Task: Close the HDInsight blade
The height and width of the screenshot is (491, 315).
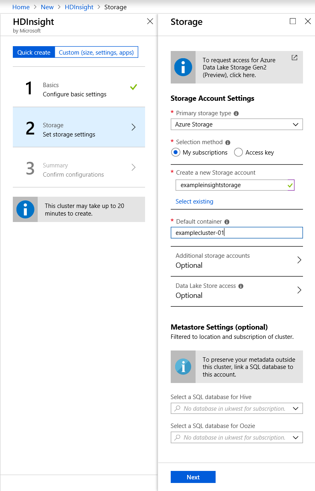Action: tap(150, 21)
